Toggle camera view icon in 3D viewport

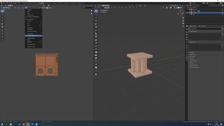coord(183,23)
